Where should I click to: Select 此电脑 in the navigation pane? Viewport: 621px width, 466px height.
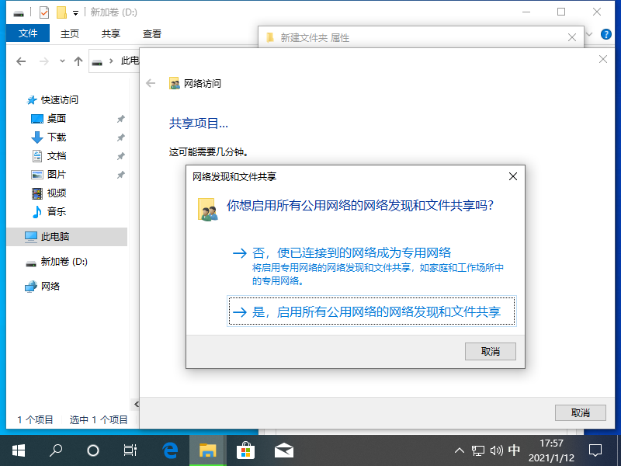[54, 237]
